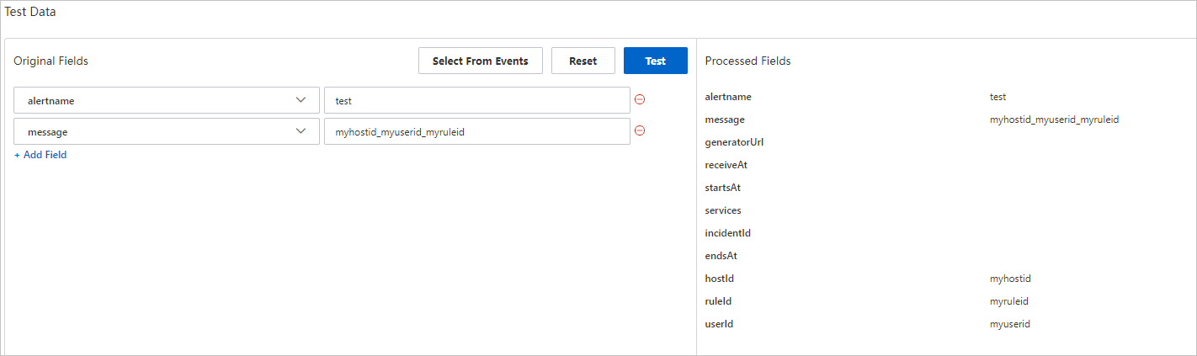1197x356 pixels.
Task: Click the Select From Events button
Action: point(480,61)
